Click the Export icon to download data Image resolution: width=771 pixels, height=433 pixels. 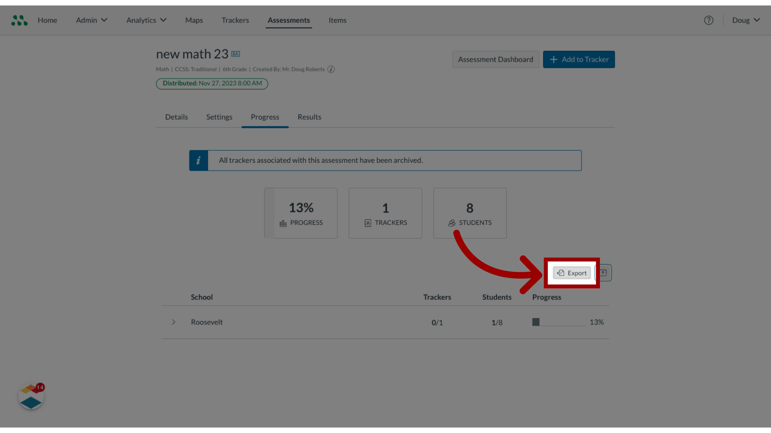click(571, 273)
